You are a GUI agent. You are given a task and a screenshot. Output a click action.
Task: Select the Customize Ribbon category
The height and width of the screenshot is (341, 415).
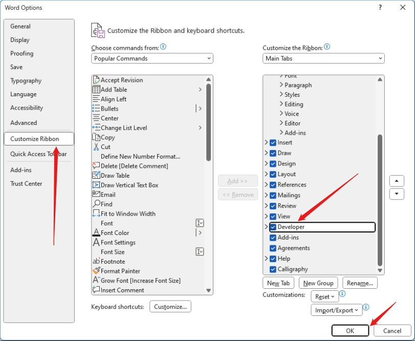[39, 139]
